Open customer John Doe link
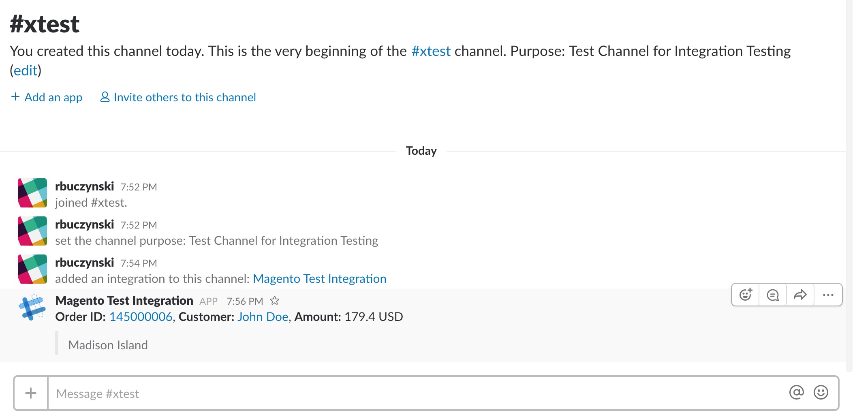The image size is (855, 419). pos(263,317)
